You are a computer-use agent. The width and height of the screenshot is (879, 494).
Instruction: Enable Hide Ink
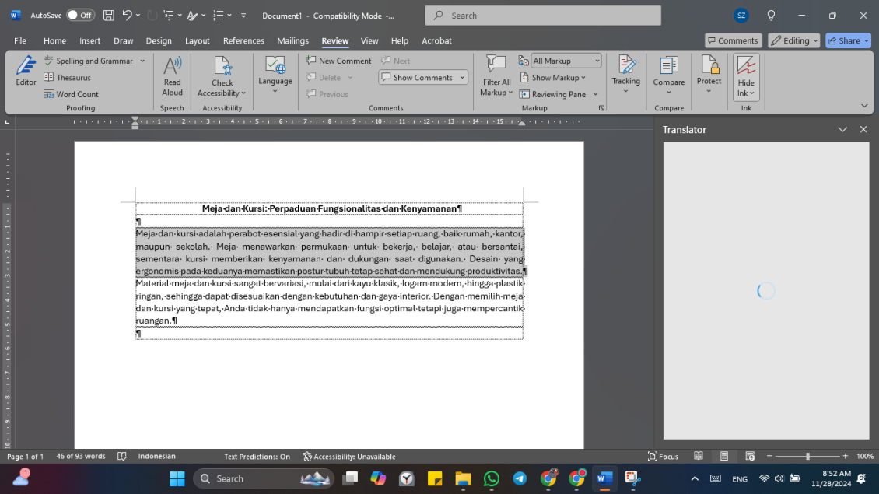[x=744, y=74]
